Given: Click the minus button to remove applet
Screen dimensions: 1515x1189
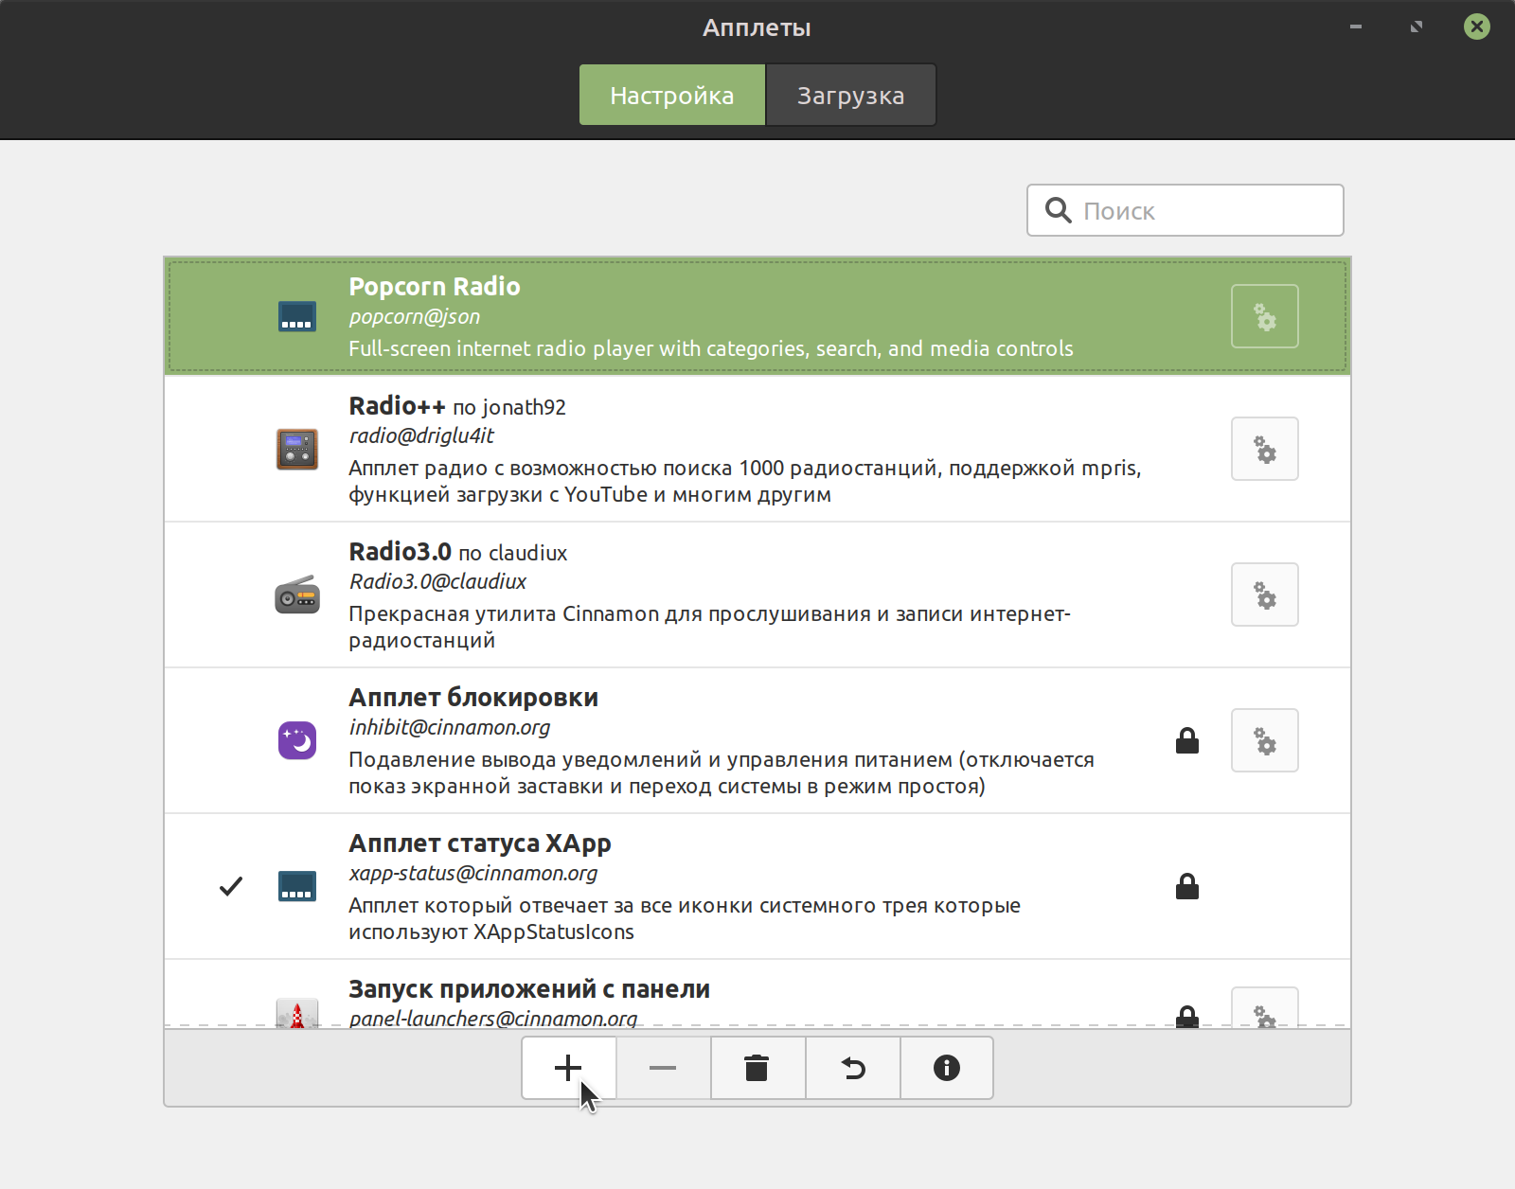Looking at the screenshot, I should (663, 1068).
